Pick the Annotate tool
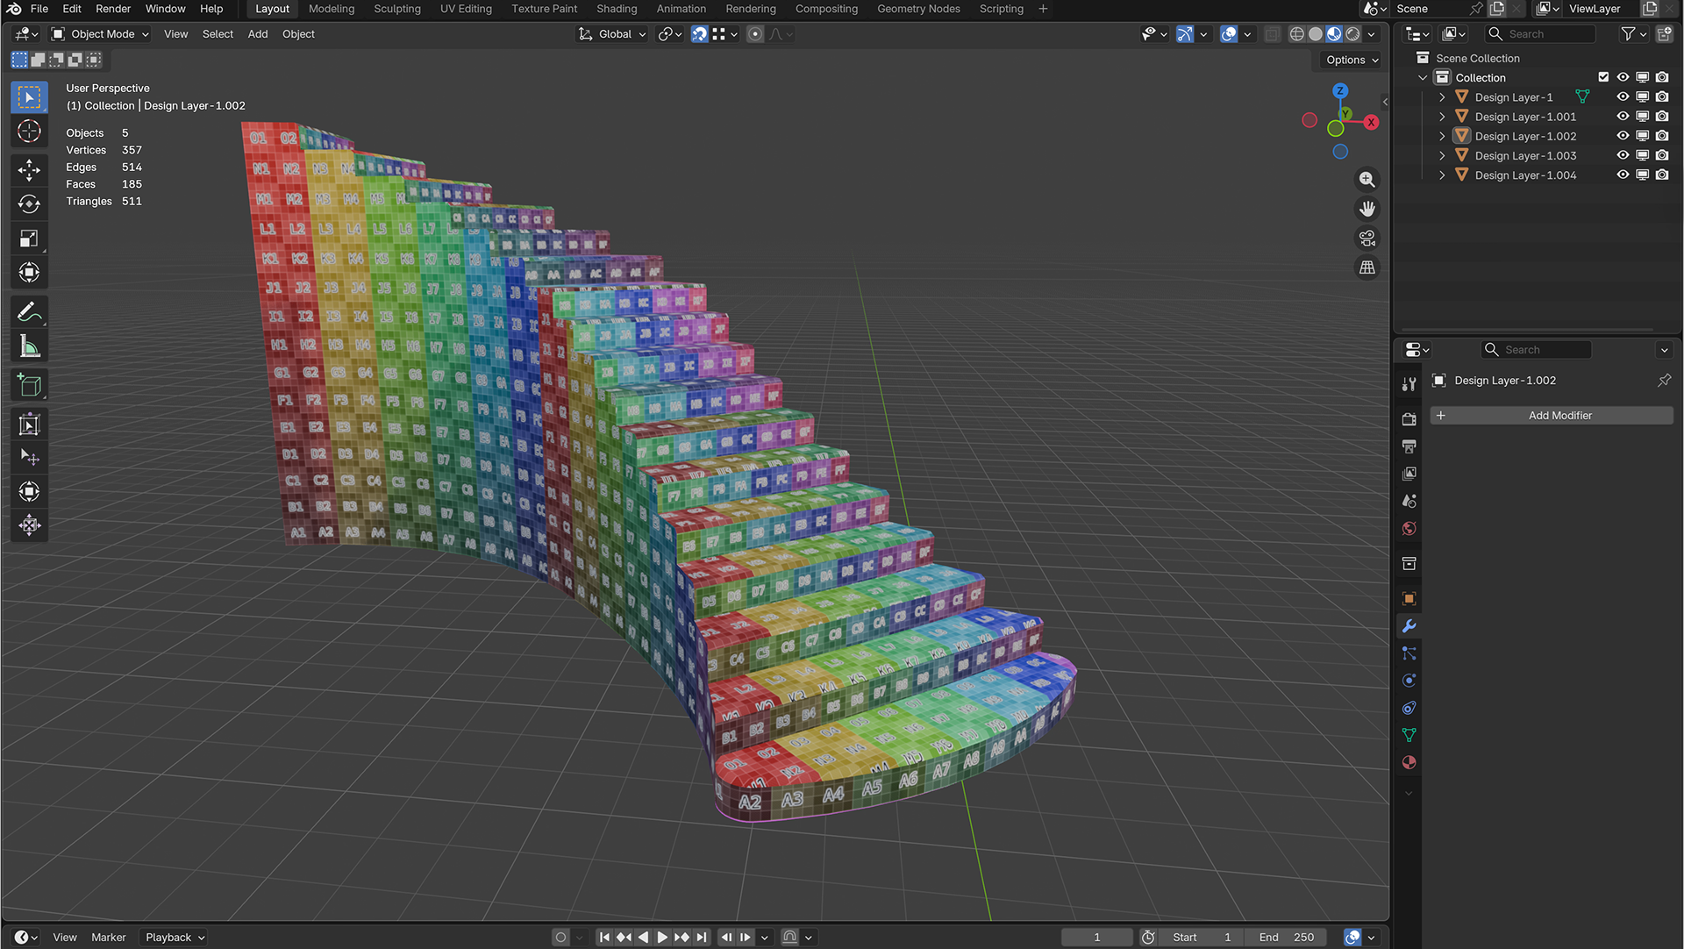1684x949 pixels. [x=29, y=312]
